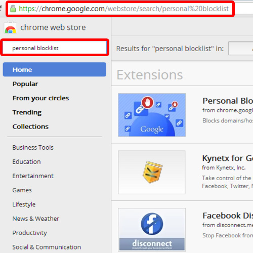
Task: Open Collections in the sidebar
Action: (x=30, y=126)
